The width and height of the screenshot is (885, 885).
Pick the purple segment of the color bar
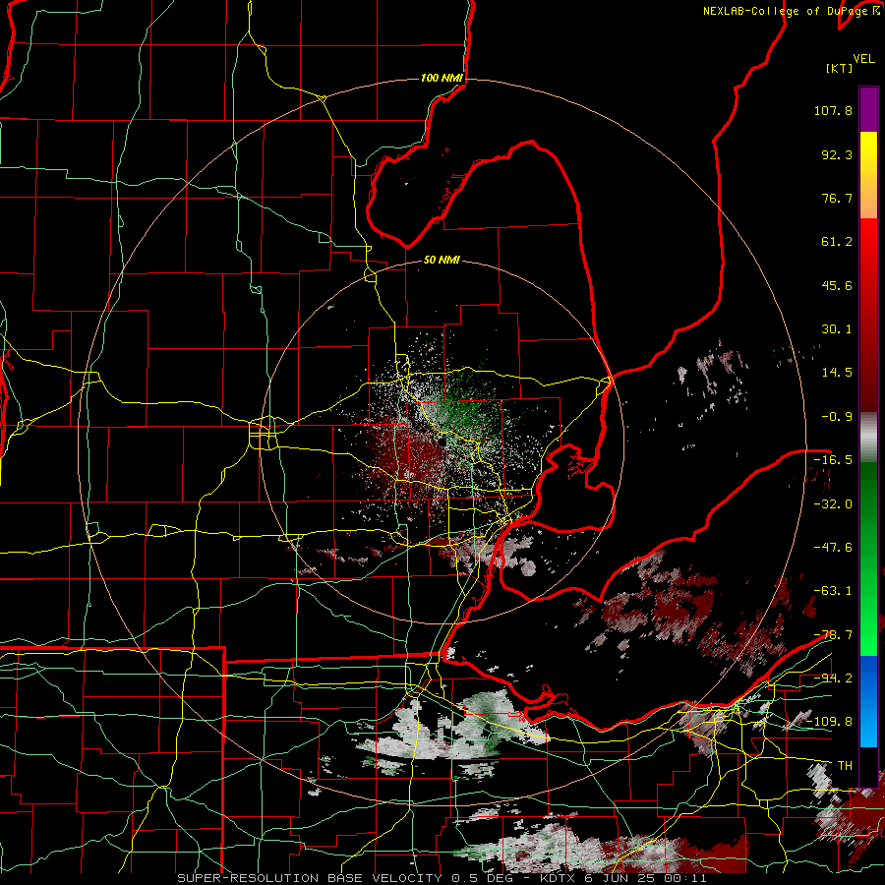pos(868,109)
